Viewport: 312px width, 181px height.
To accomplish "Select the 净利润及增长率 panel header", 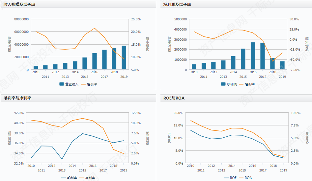I will (177, 5).
